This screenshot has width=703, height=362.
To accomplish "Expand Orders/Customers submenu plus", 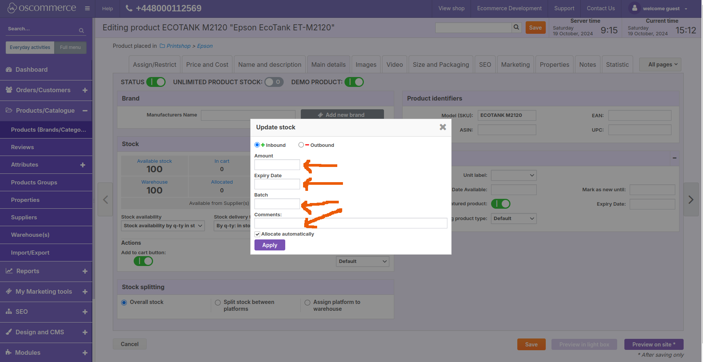I will click(x=85, y=90).
